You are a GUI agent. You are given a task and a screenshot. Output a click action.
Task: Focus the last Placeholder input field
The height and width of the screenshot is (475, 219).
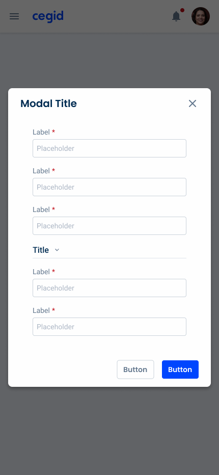109,327
